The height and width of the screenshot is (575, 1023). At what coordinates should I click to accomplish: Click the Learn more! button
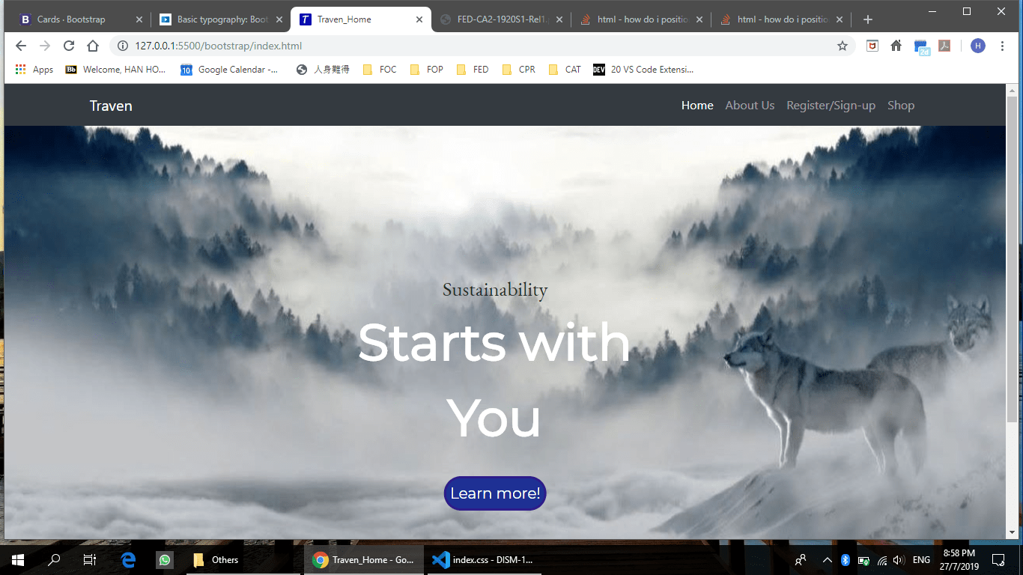494,493
